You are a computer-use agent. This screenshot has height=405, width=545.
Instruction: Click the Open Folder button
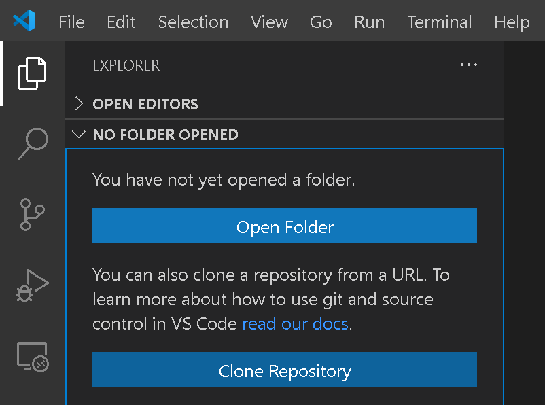[x=285, y=226]
